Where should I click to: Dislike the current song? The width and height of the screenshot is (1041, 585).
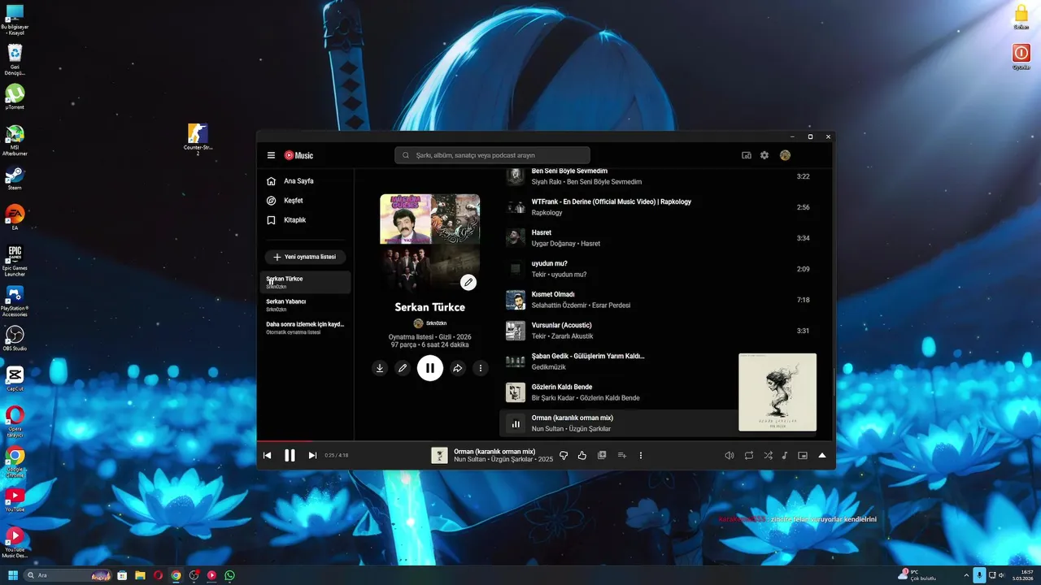[x=564, y=456]
